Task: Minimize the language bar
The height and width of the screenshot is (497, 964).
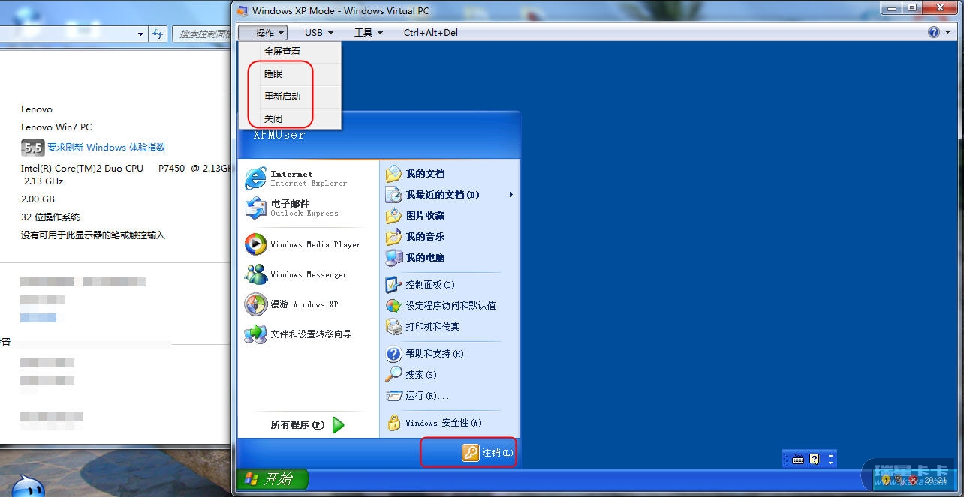Action: coord(830,455)
